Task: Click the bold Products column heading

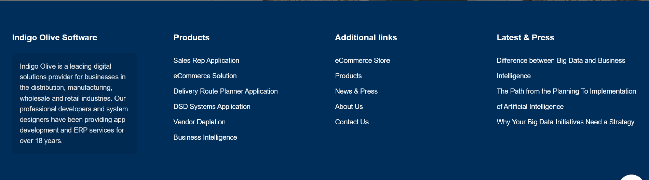Action: [191, 38]
